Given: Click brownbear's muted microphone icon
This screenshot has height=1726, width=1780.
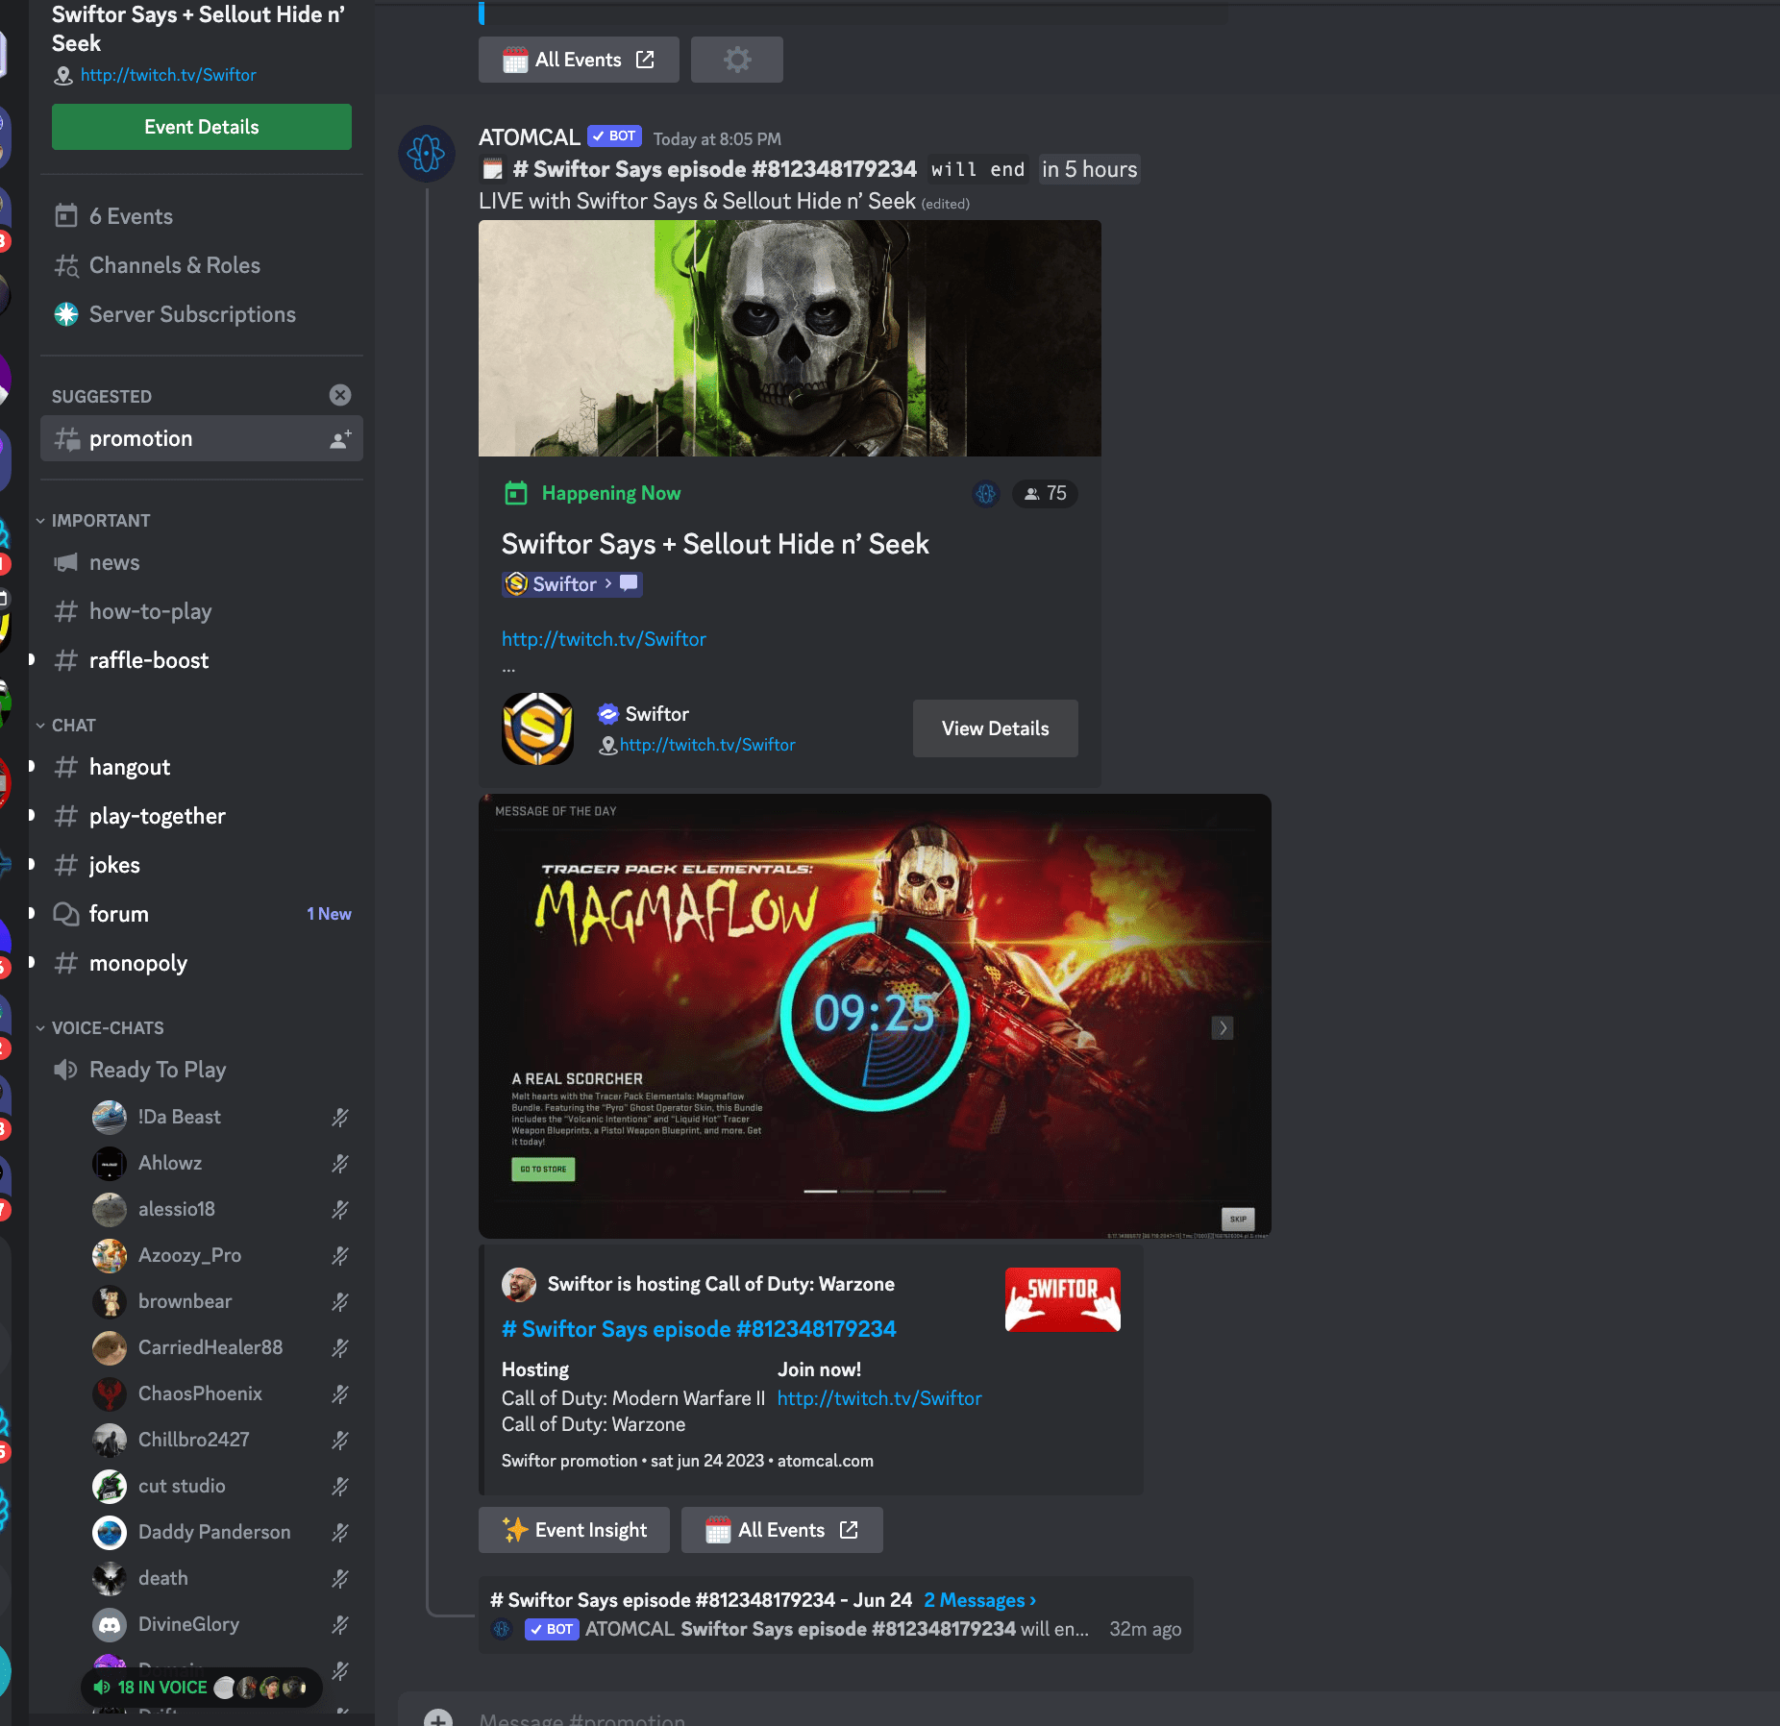Looking at the screenshot, I should coord(340,1301).
